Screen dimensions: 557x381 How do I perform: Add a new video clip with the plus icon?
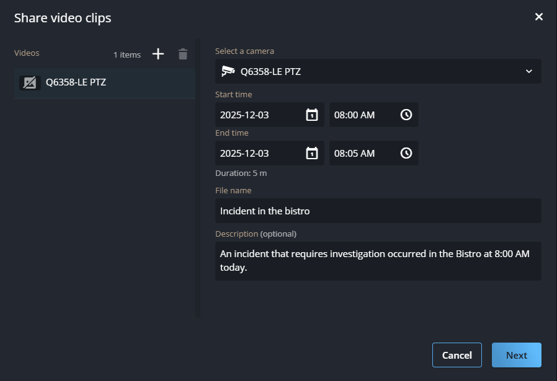tap(158, 54)
